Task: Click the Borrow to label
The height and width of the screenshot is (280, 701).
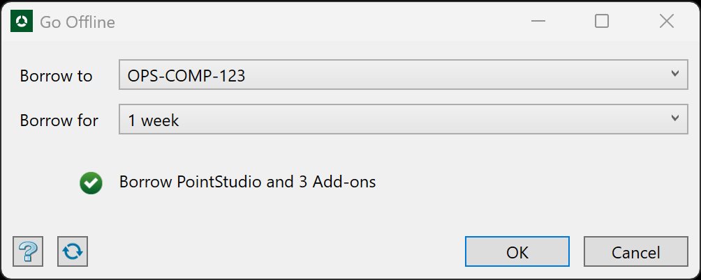Action: [57, 76]
